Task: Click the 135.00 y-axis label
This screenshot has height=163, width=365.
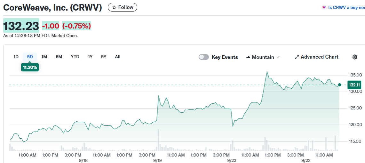Action: point(355,75)
